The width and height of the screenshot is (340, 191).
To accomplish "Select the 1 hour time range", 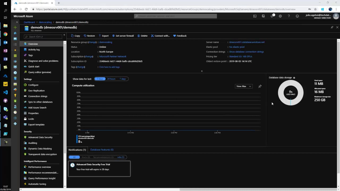I will pyautogui.click(x=100, y=79).
